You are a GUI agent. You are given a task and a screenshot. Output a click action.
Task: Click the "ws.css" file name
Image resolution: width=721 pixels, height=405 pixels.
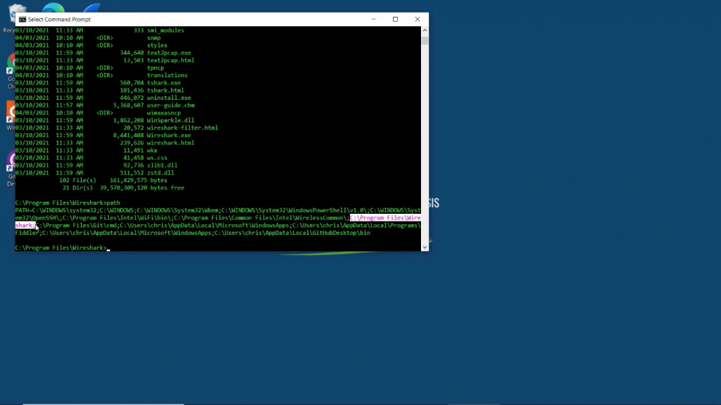click(157, 158)
